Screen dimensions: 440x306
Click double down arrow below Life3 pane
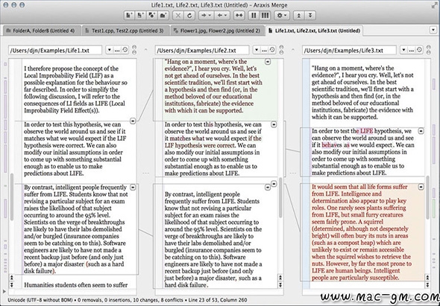point(427,284)
